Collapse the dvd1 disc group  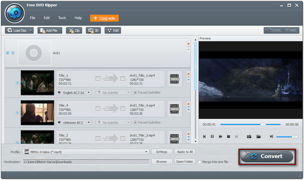(7, 53)
